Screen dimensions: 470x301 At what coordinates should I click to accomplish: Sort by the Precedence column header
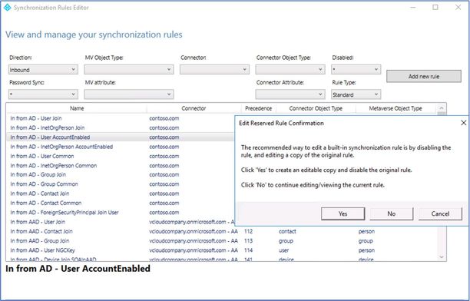[258, 108]
